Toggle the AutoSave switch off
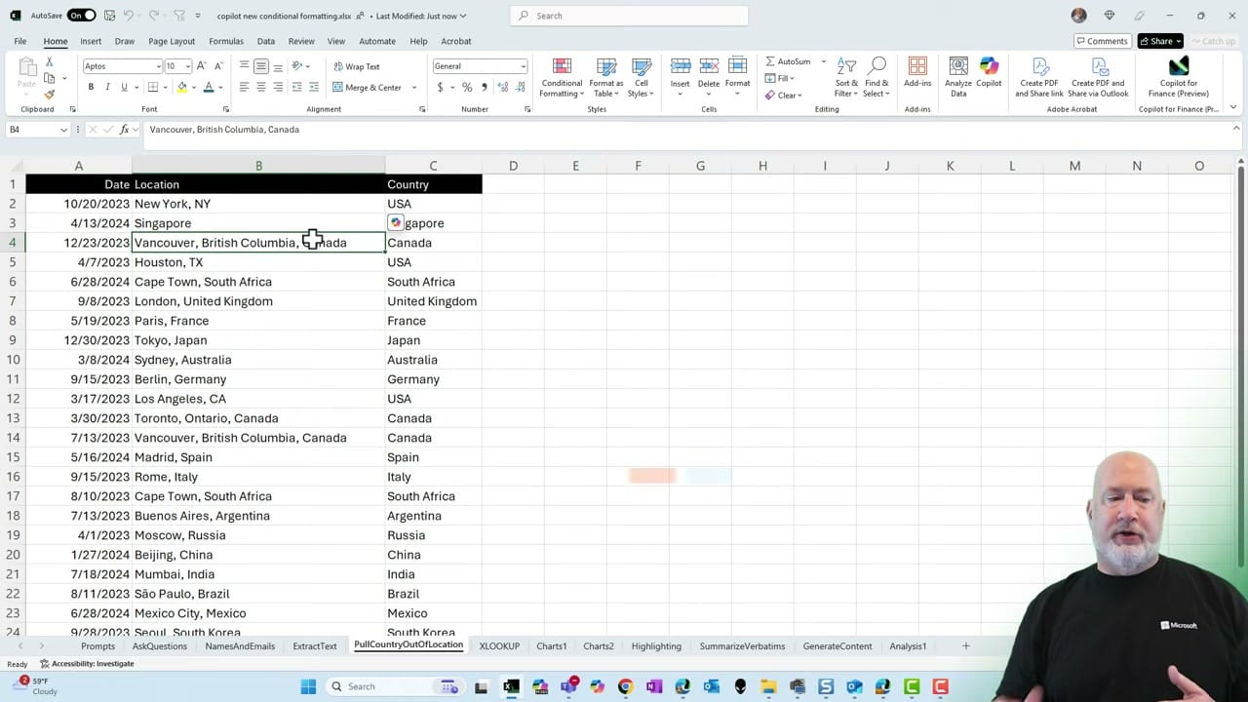The image size is (1248, 702). 79,16
